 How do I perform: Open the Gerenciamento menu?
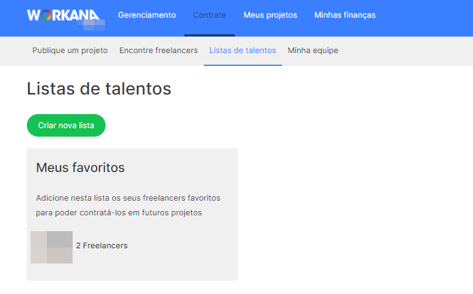point(147,15)
